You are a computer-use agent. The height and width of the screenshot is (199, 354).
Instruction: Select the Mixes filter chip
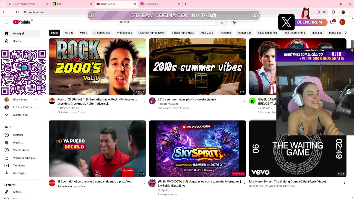(x=83, y=33)
